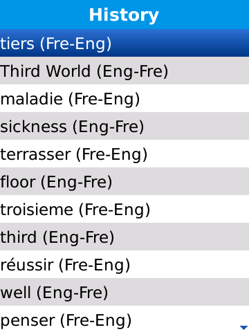Click the blue scroll-down arrow indicator
The width and height of the screenshot is (249, 332).
point(243,327)
